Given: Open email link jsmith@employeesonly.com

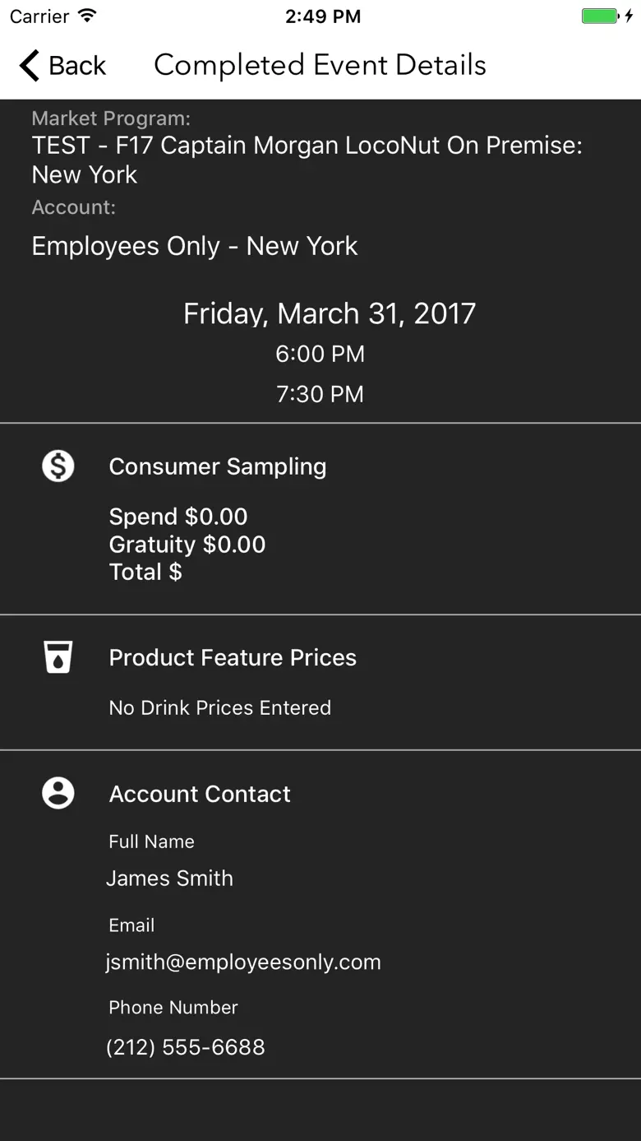Looking at the screenshot, I should pos(243,962).
